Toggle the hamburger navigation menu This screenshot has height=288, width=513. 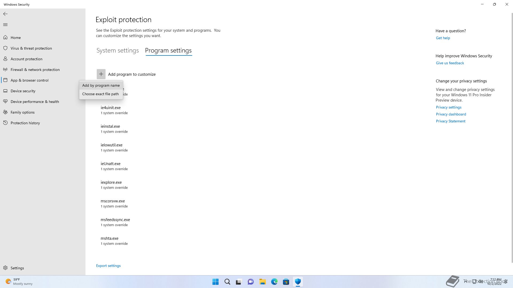click(x=5, y=25)
